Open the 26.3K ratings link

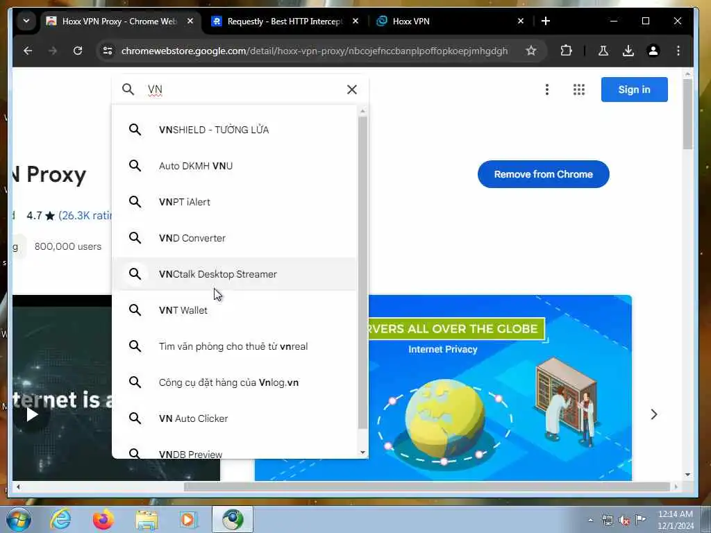[85, 215]
